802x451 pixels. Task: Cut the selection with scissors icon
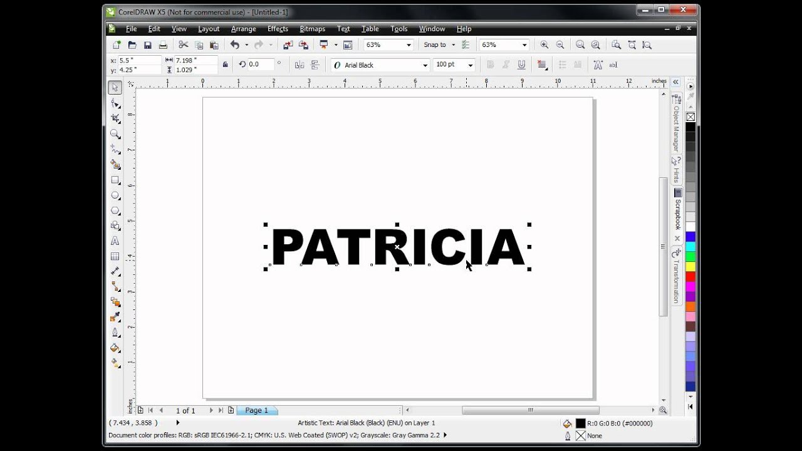[183, 45]
